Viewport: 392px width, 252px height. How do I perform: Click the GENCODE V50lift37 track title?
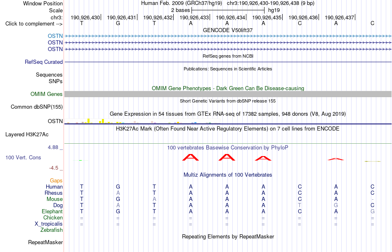click(x=228, y=30)
